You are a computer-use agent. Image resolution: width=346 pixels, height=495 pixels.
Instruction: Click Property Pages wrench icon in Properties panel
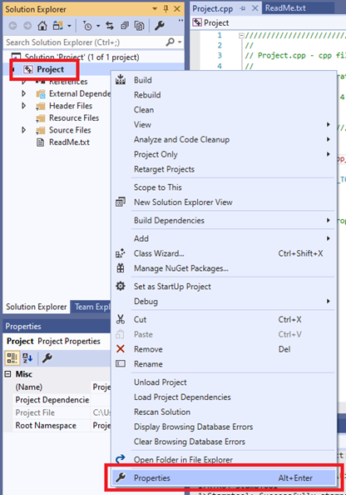point(47,358)
